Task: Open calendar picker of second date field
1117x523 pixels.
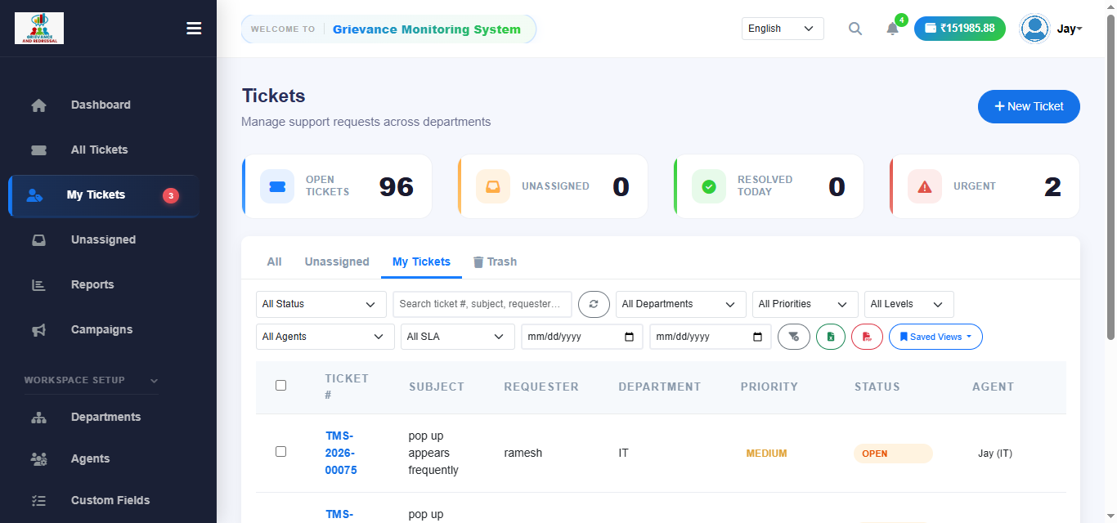Action: tap(757, 337)
